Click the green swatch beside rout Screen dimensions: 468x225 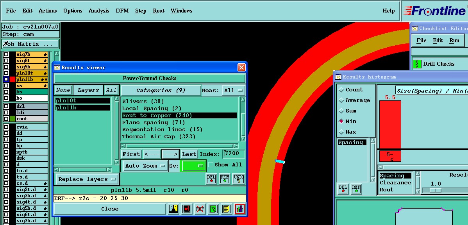(x=12, y=119)
